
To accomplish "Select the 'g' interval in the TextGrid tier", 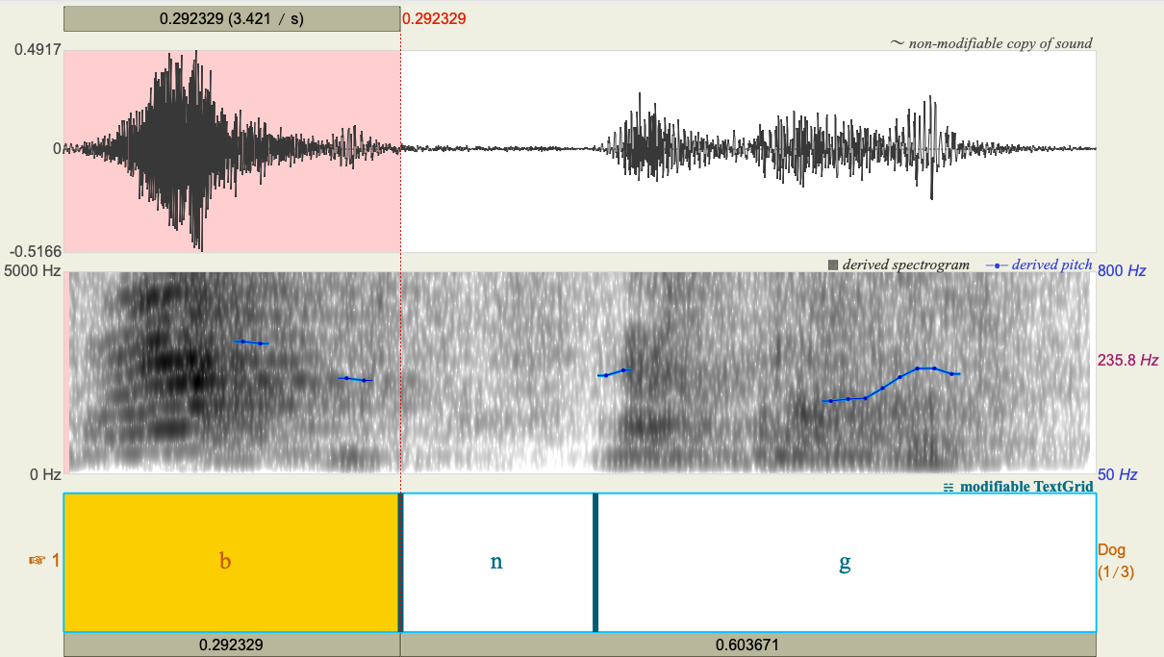I will pos(845,562).
